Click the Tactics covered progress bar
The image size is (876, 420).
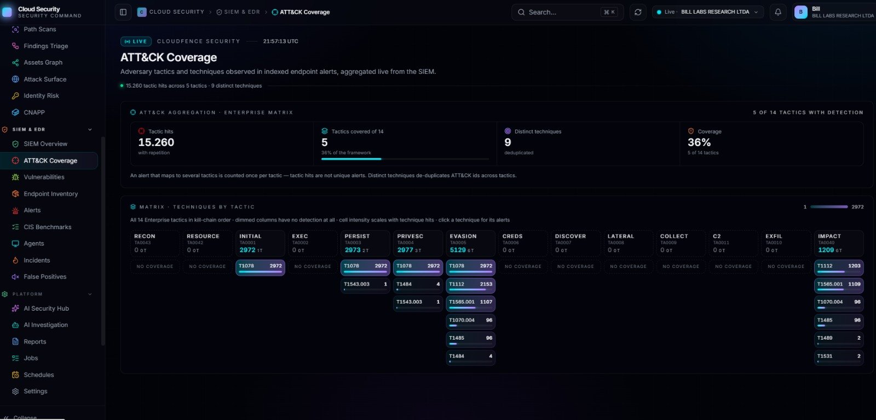pos(405,159)
